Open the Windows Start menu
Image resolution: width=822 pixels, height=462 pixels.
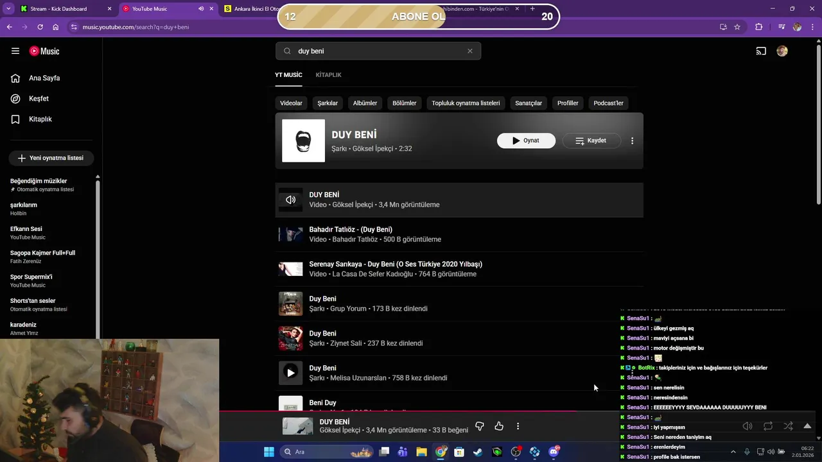[x=268, y=452]
